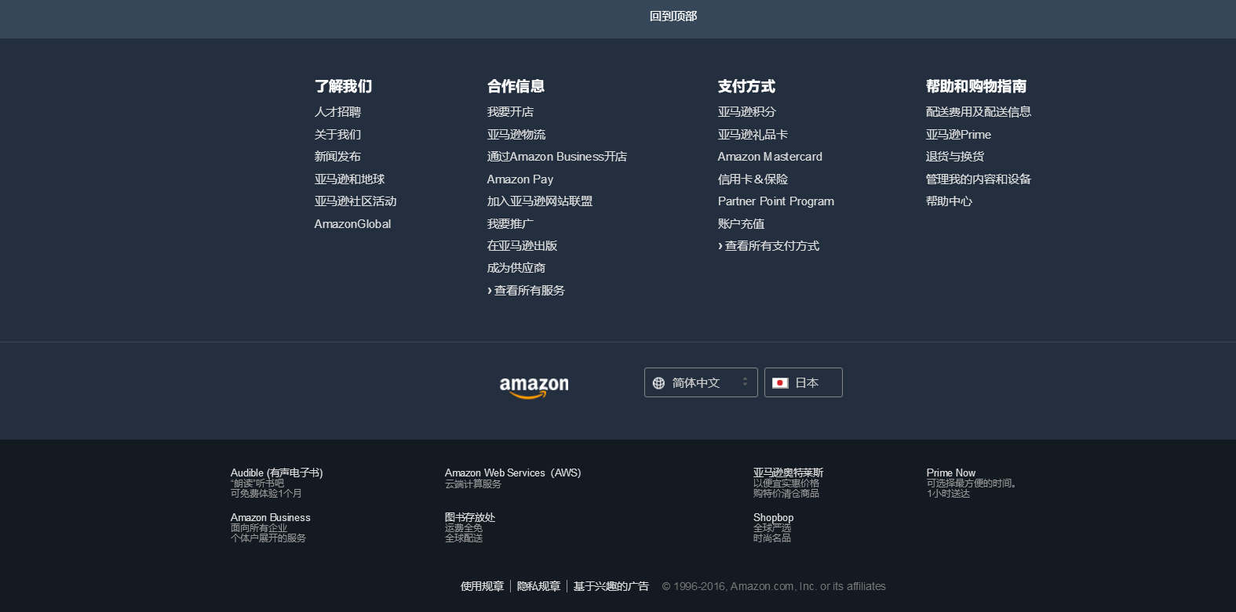Click the globe icon in language selector
1236x612 pixels.
pyautogui.click(x=658, y=383)
